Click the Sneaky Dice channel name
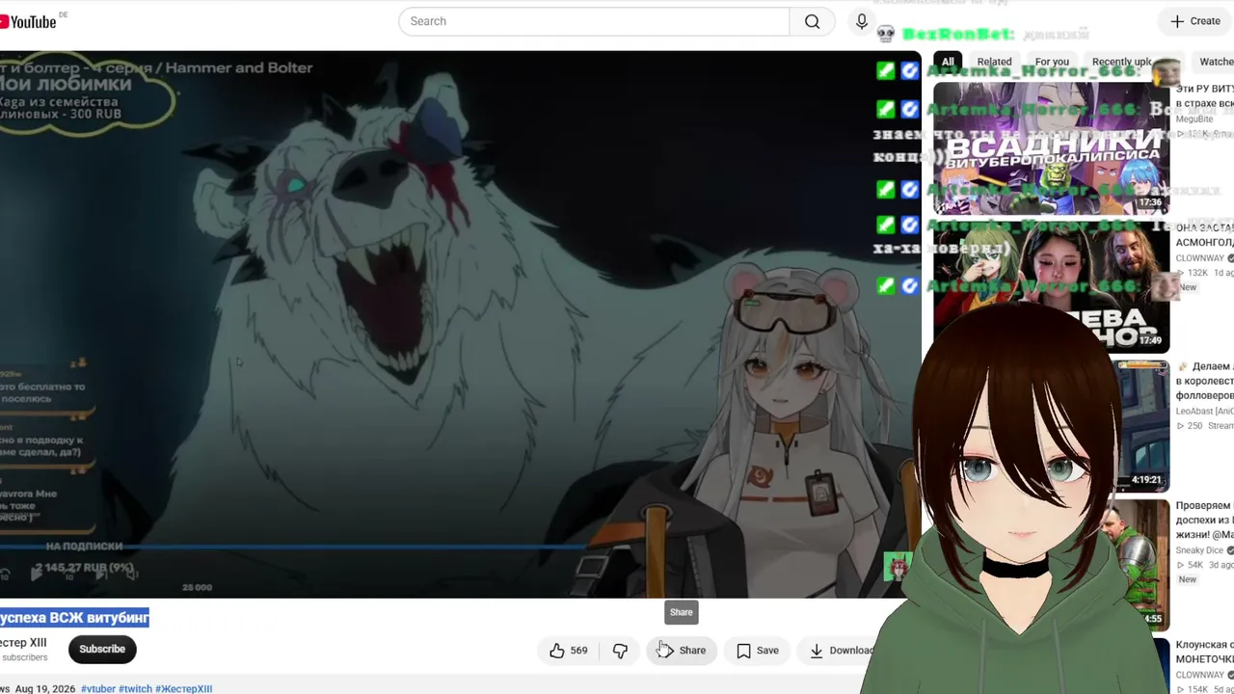Screen dimensions: 1234x694 click(x=1199, y=550)
